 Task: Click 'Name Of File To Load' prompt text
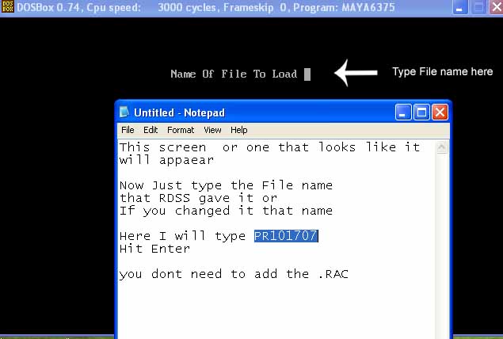pos(234,74)
